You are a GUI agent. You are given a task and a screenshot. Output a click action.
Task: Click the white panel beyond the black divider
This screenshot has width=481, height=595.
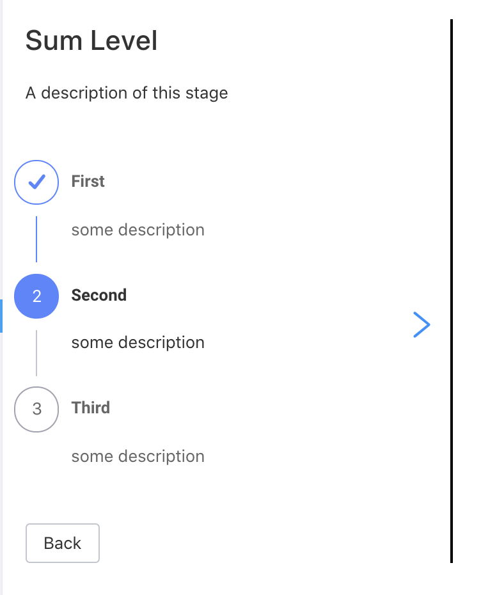pyautogui.click(x=467, y=297)
